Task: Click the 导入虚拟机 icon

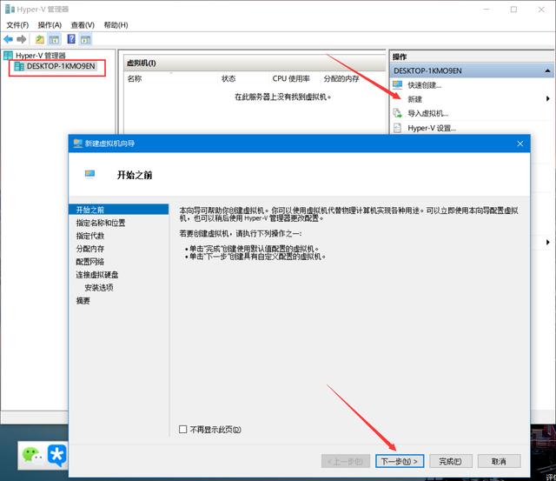Action: (398, 113)
